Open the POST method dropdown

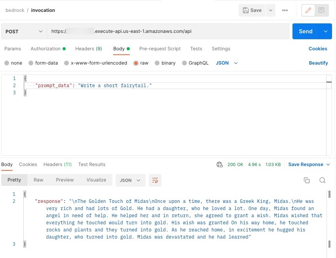click(x=24, y=31)
